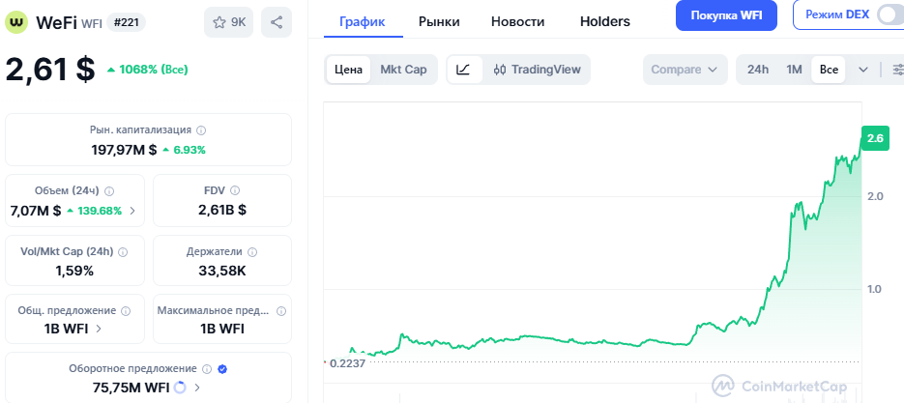Viewport: 904px width, 403px height.
Task: Click the 2.0 axis label
Action: (x=875, y=196)
